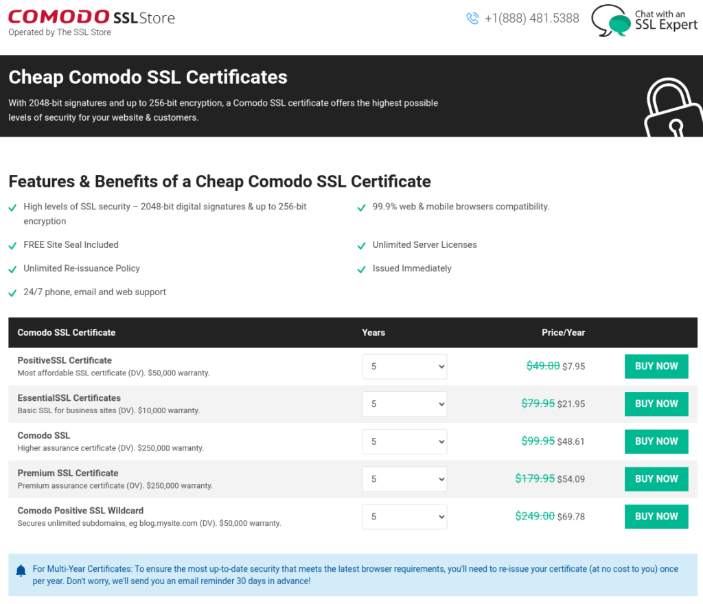Image resolution: width=703 pixels, height=604 pixels.
Task: Click the bell icon in the multi-year notice
Action: click(x=20, y=570)
